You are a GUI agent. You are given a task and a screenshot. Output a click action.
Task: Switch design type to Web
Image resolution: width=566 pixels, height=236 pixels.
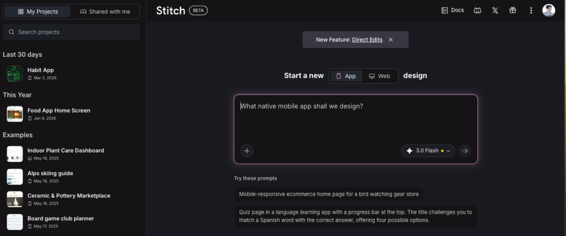point(380,76)
